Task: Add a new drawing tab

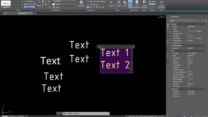Action: [35, 13]
